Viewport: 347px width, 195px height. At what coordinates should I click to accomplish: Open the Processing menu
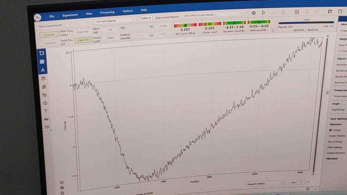(x=107, y=12)
